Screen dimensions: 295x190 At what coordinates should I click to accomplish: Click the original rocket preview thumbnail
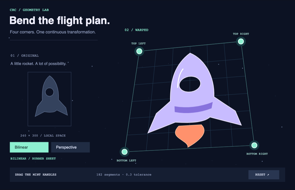click(50, 99)
